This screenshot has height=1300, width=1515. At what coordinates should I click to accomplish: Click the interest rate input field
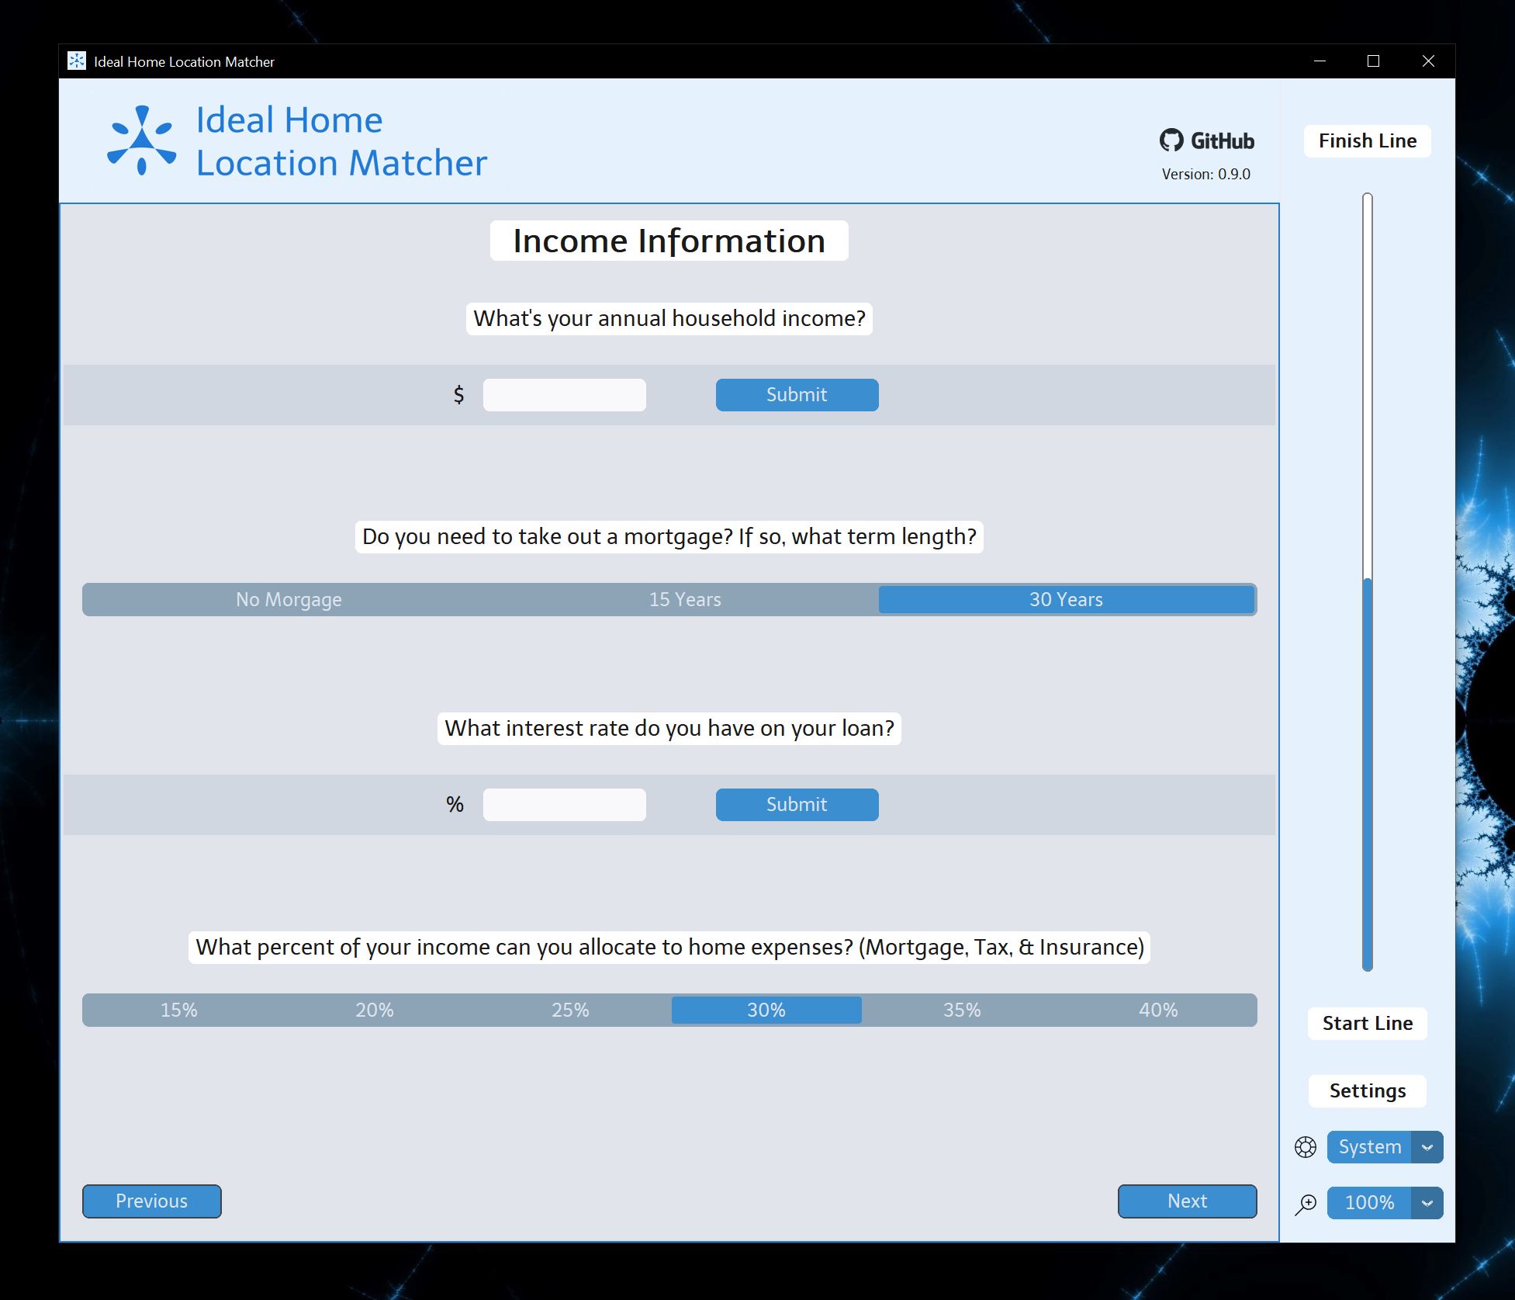point(564,804)
